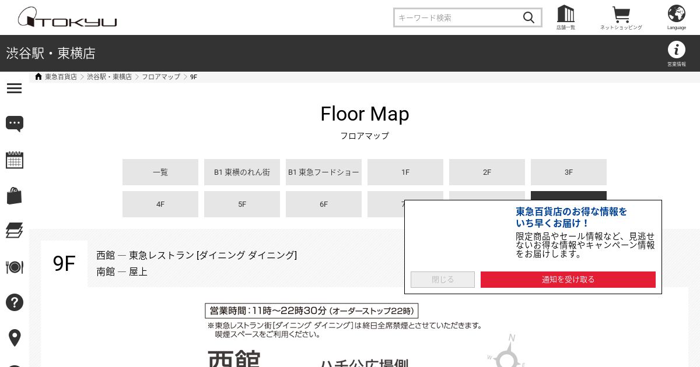Select the 4F floor tab
The width and height of the screenshot is (700, 367).
[x=160, y=204]
